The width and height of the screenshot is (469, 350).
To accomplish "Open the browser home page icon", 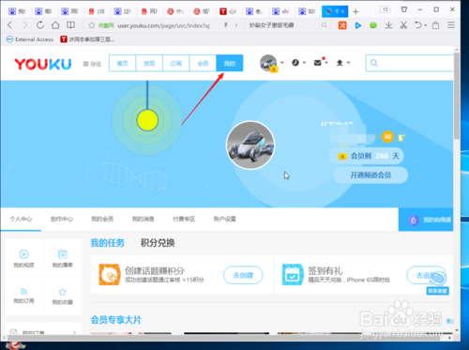I will (x=55, y=25).
